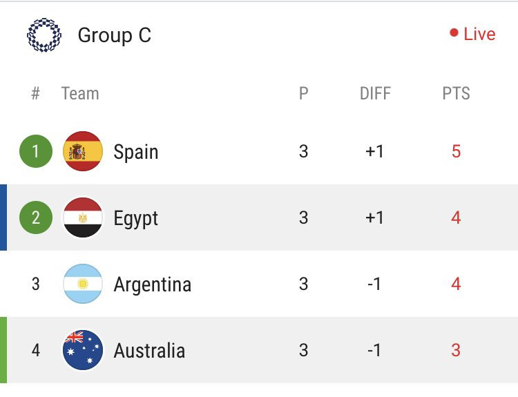Image resolution: width=518 pixels, height=397 pixels.
Task: Click the green rank 1 badge
Action: pyautogui.click(x=36, y=151)
